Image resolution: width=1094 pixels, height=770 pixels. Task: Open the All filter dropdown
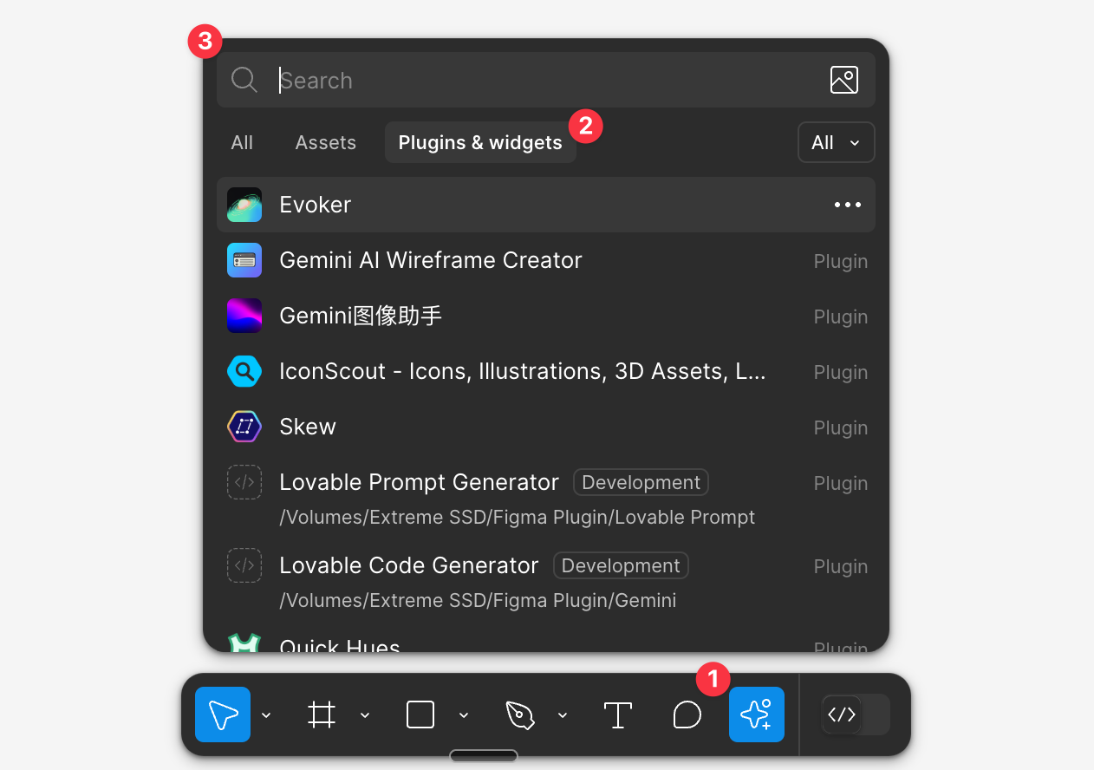tap(836, 142)
